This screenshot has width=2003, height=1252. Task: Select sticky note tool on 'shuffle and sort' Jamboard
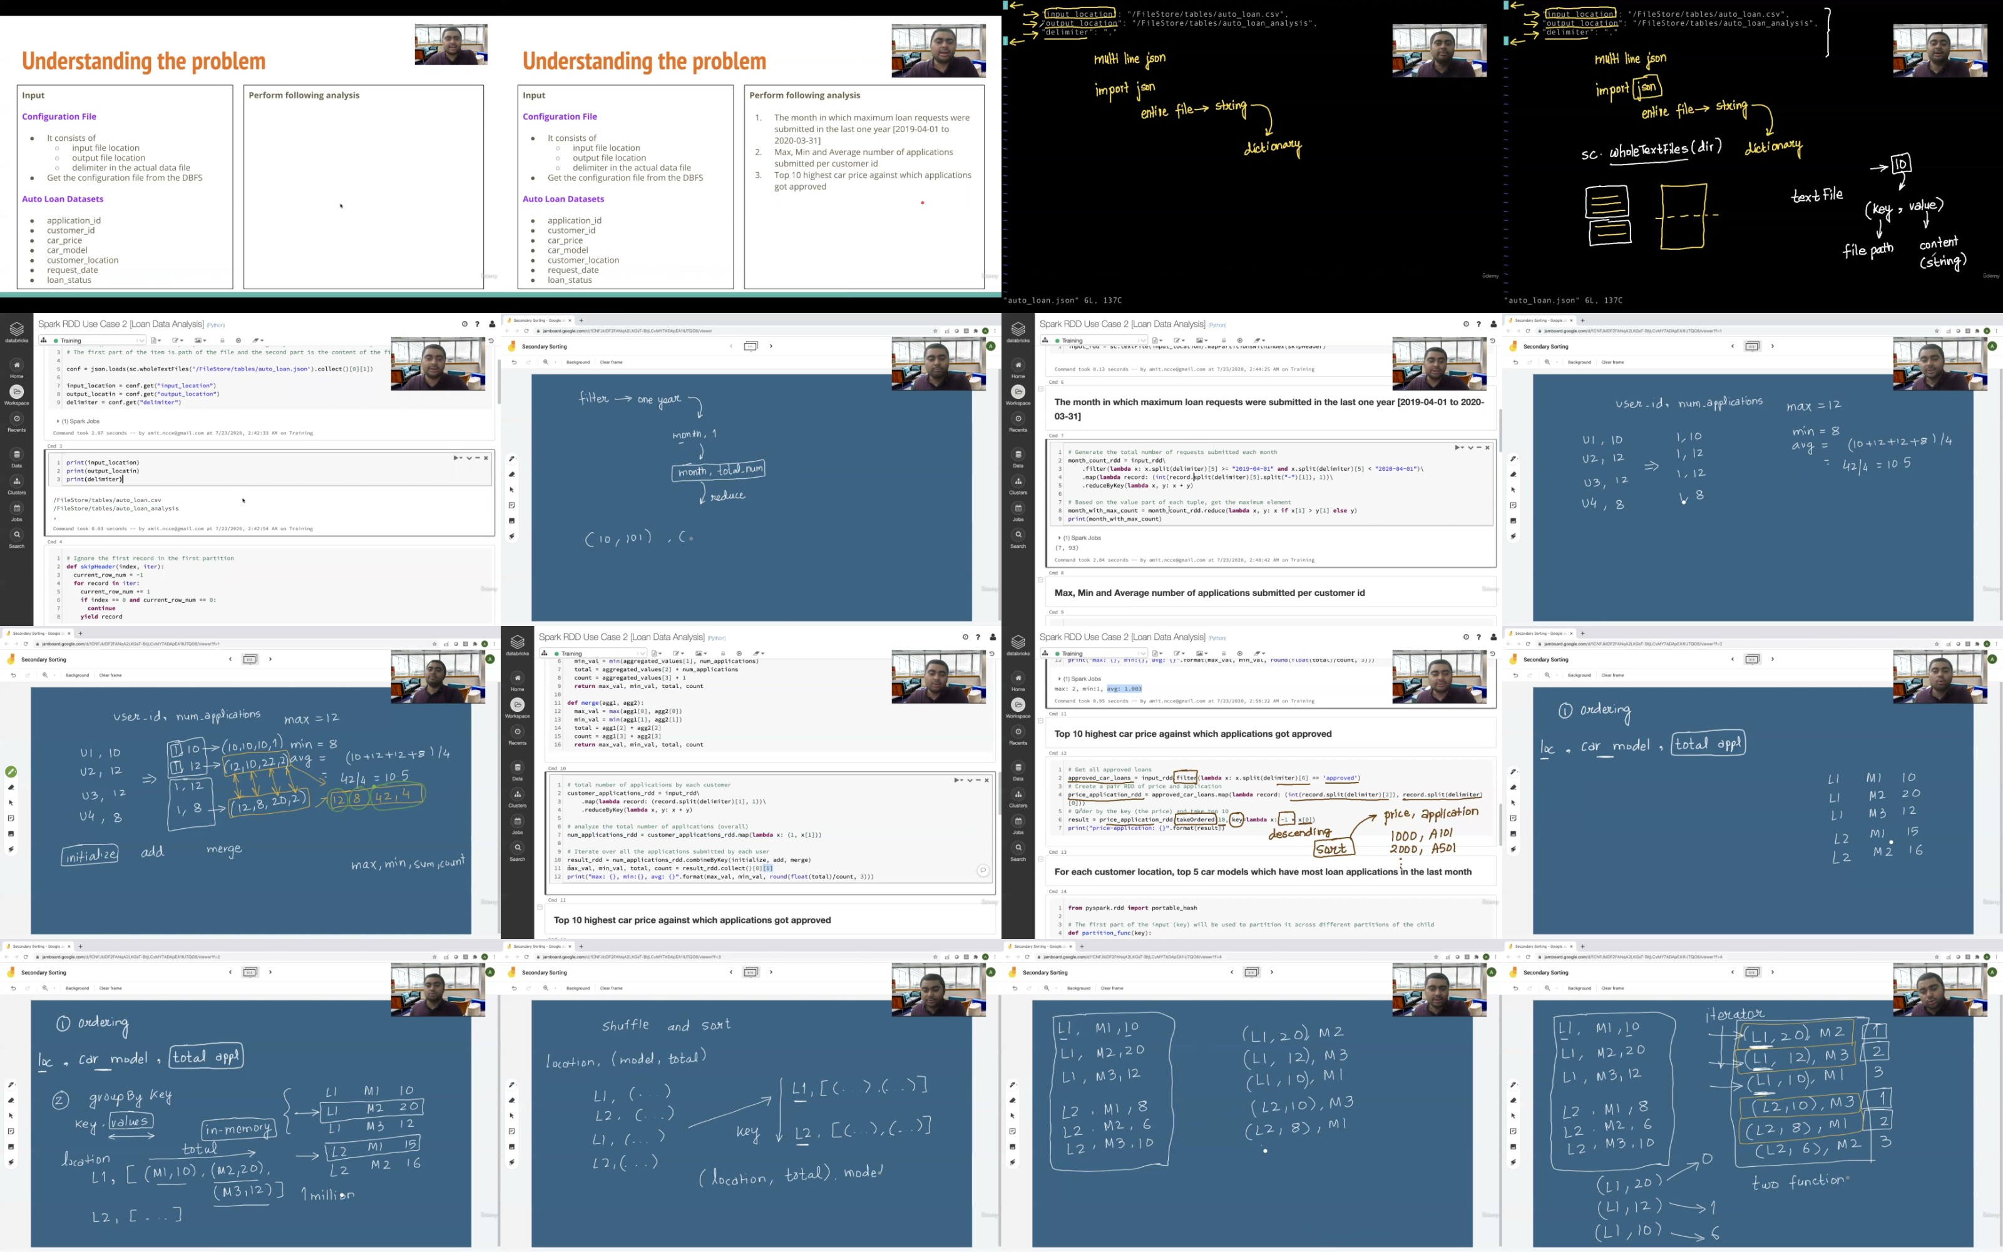click(x=511, y=1131)
